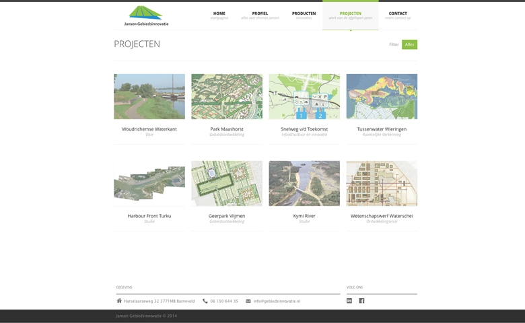Screen dimensions: 525x323
Task: Click the 'Visie' subtitle under Woudrichemse Waterkant
Action: tap(149, 135)
